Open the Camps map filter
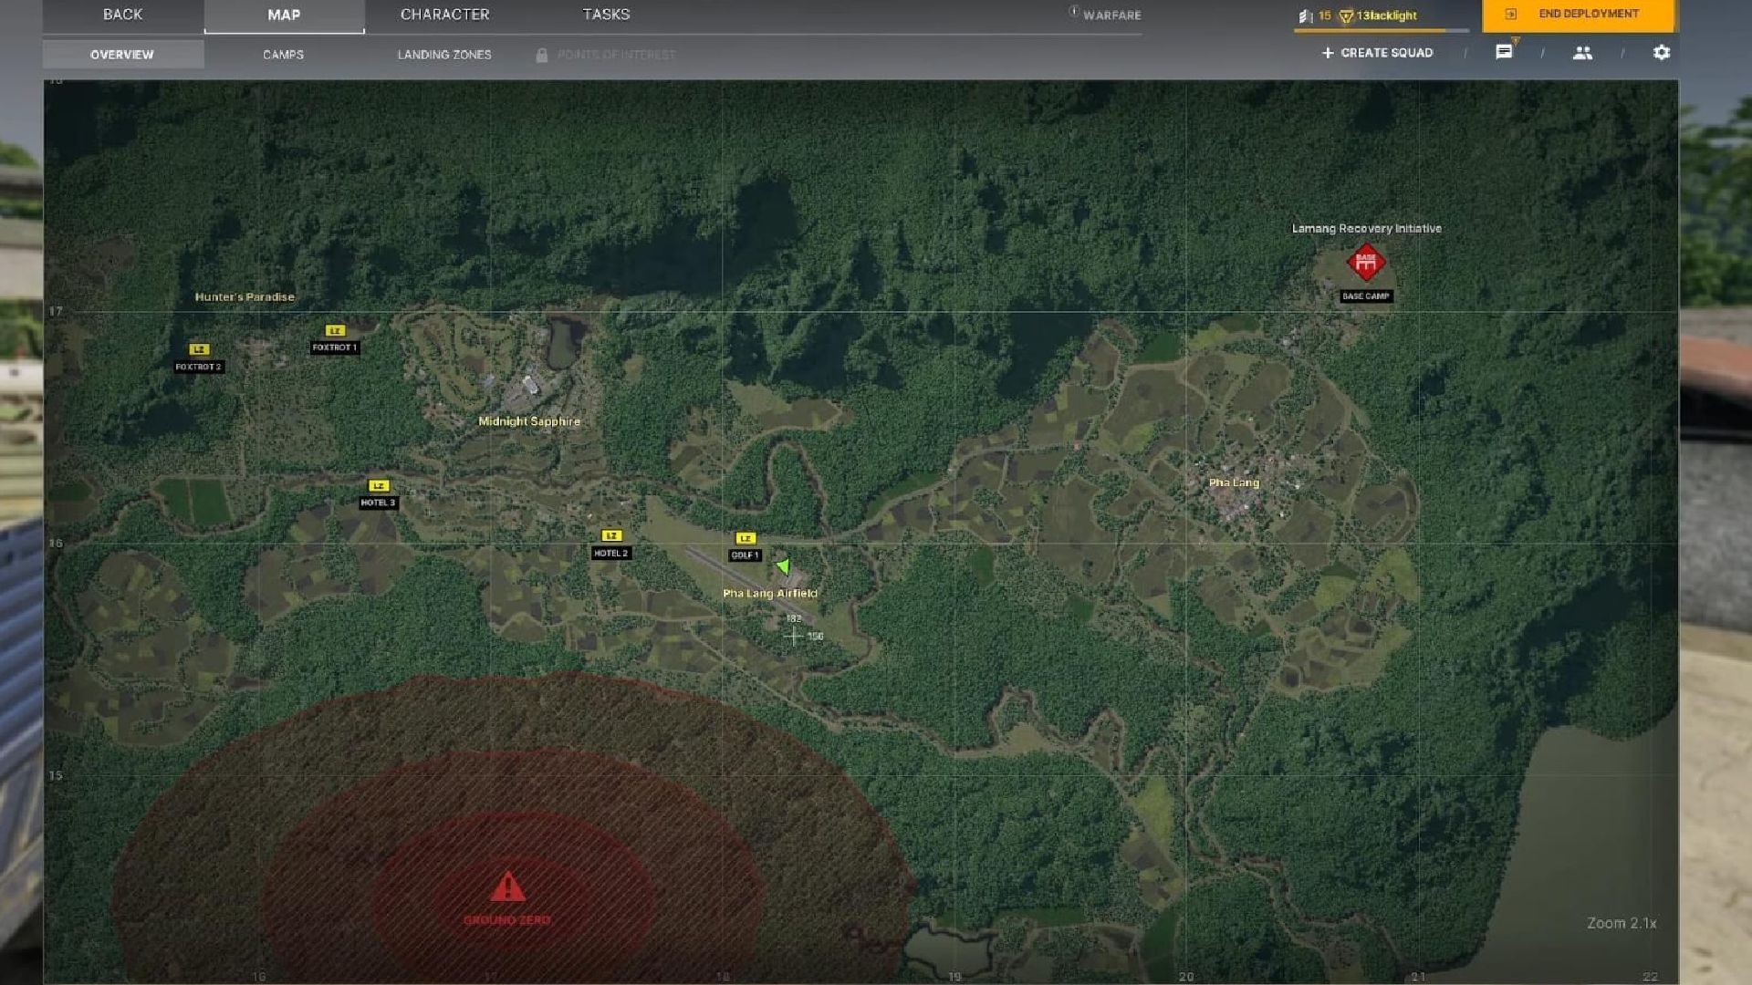Screen dimensions: 1752x985 (x=283, y=55)
